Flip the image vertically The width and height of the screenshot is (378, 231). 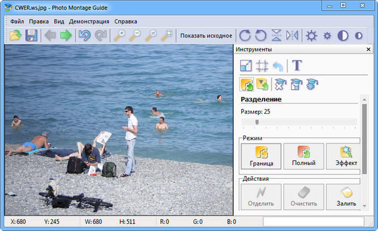click(277, 35)
